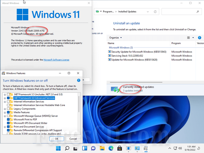The height and width of the screenshot is (153, 204).
Task: Click Windows Features title bar icon
Action: click(3, 73)
